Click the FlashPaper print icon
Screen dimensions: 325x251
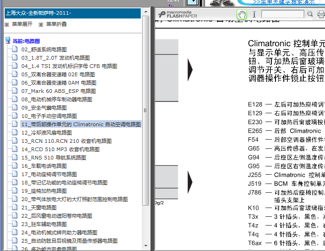[x=321, y=14]
